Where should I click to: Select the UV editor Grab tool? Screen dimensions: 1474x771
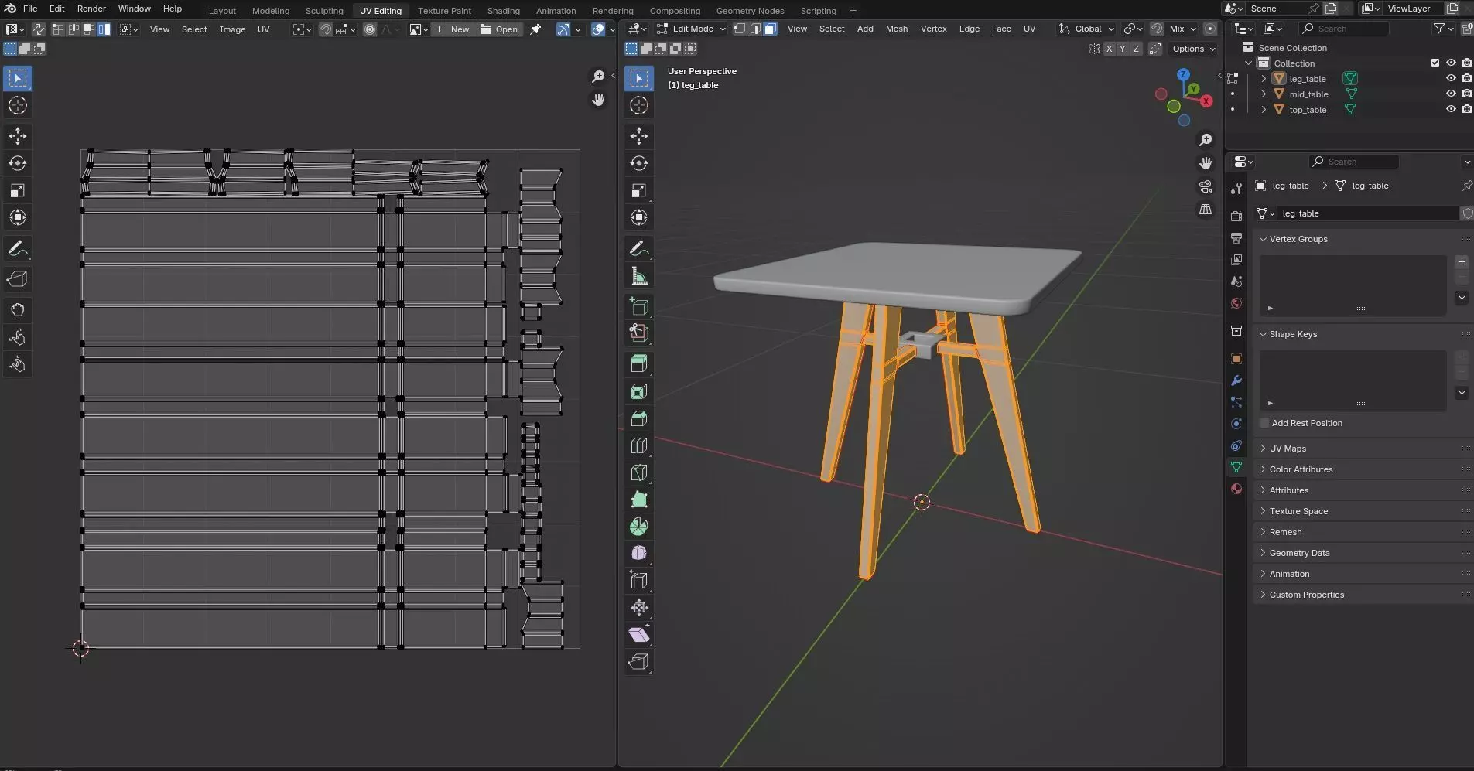pos(18,310)
